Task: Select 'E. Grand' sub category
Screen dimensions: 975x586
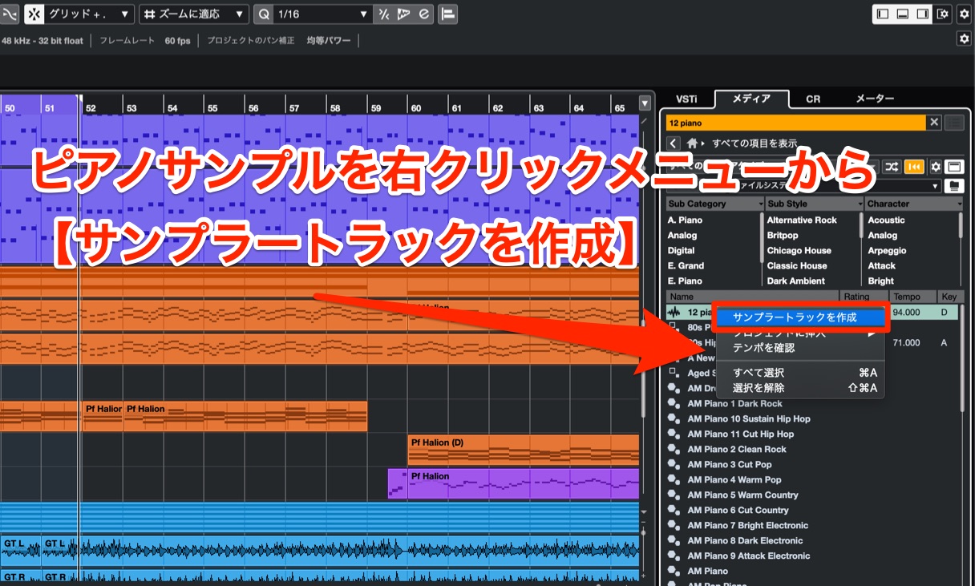Action: click(x=686, y=265)
